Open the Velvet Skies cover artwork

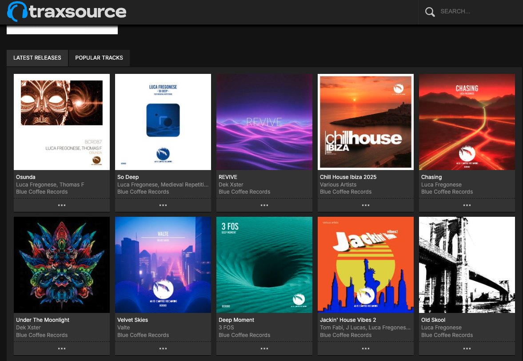163,265
